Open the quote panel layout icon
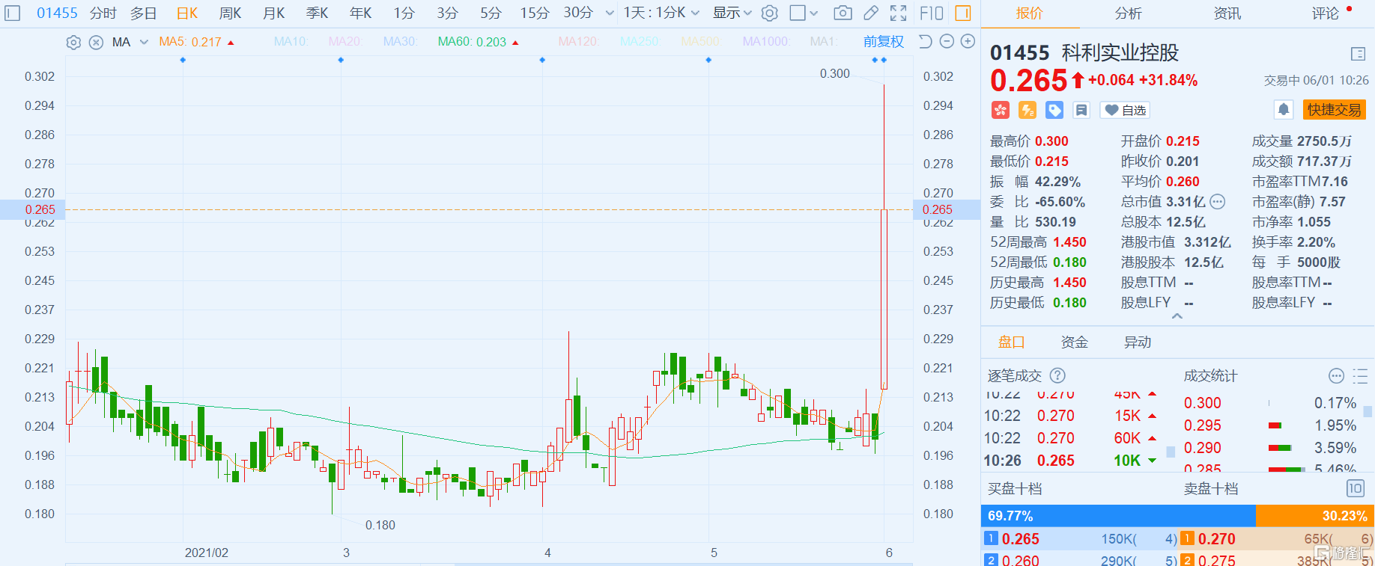 (x=1358, y=54)
